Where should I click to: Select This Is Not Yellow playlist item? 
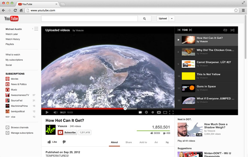click(x=206, y=76)
